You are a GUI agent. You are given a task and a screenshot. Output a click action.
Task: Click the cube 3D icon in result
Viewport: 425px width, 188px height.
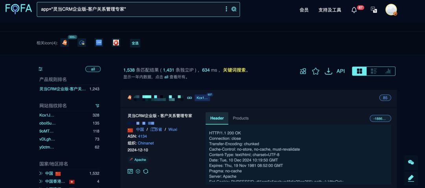pos(138,171)
